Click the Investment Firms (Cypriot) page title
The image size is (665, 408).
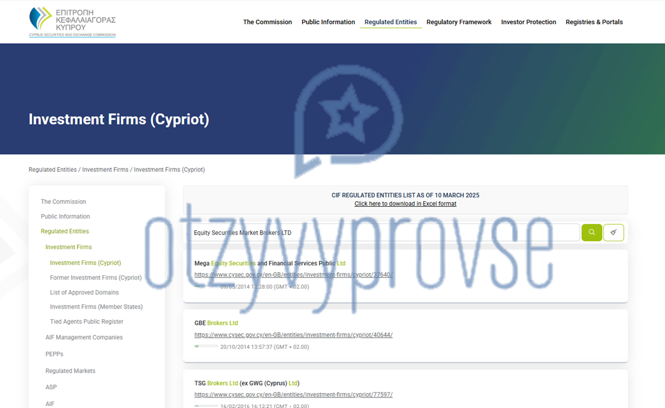119,120
